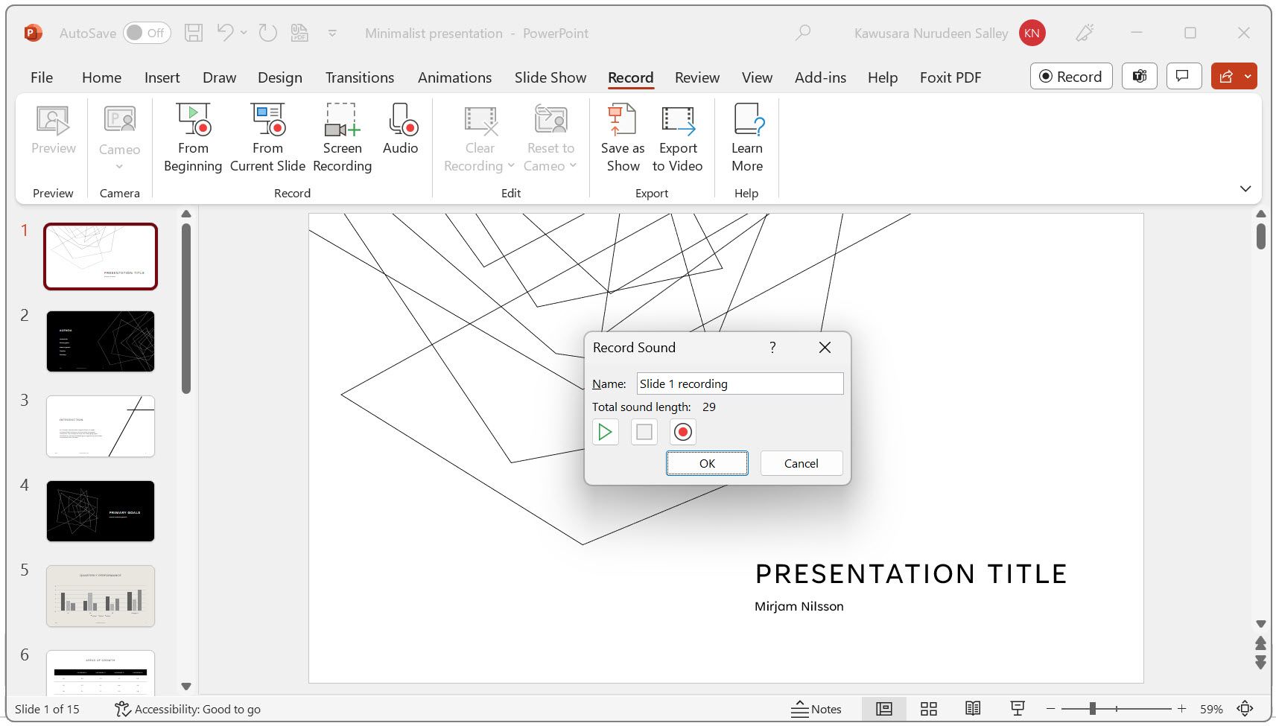Toggle the Notes pane

(816, 709)
